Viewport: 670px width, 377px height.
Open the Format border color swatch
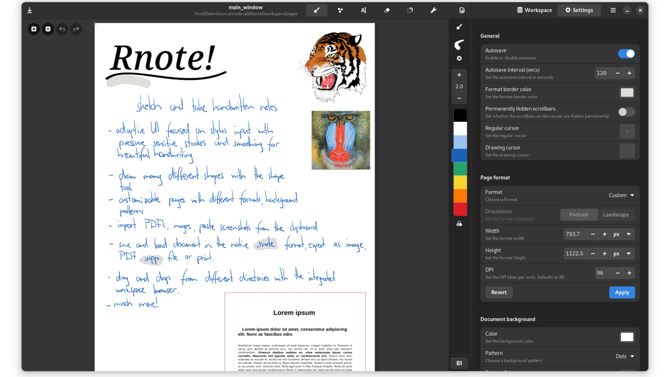tap(627, 93)
